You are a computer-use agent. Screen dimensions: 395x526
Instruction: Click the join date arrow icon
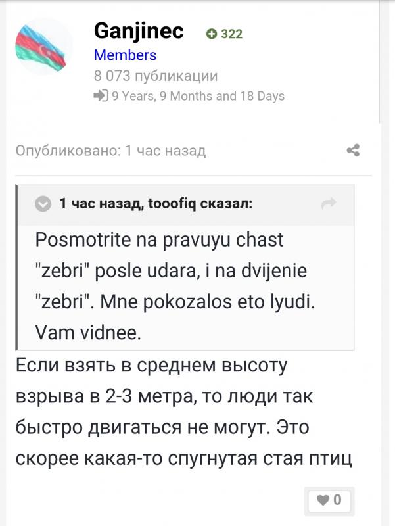point(101,96)
